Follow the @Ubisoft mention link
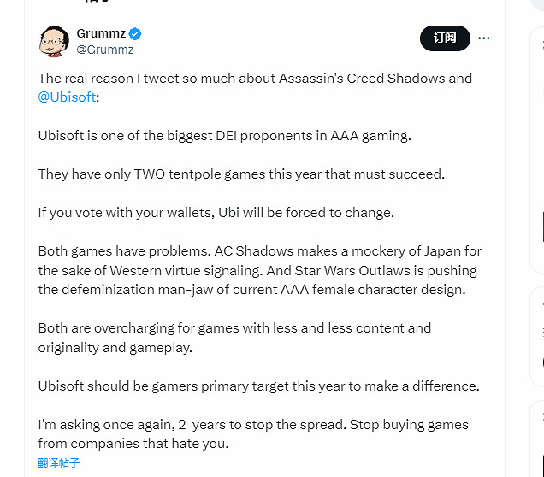 point(67,97)
